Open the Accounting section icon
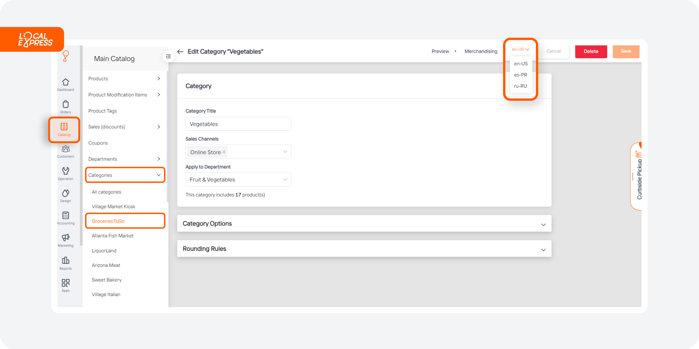This screenshot has width=699, height=349. coord(65,218)
